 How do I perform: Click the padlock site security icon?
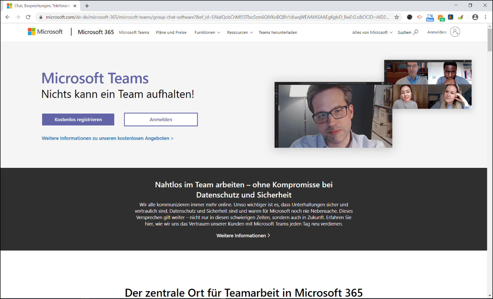[41, 17]
